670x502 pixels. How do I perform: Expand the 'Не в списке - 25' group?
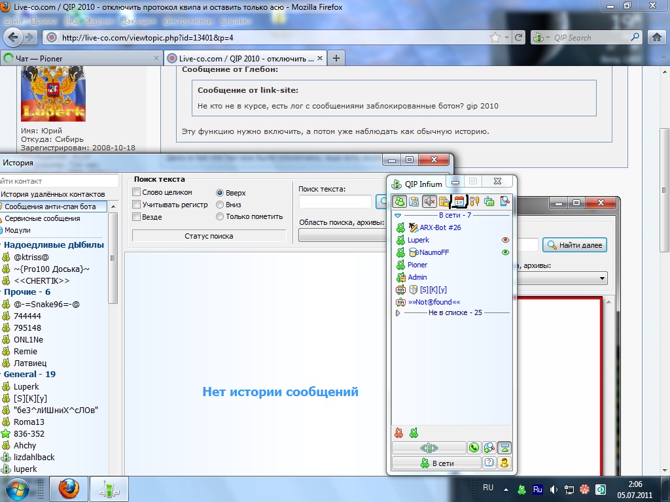tap(398, 313)
